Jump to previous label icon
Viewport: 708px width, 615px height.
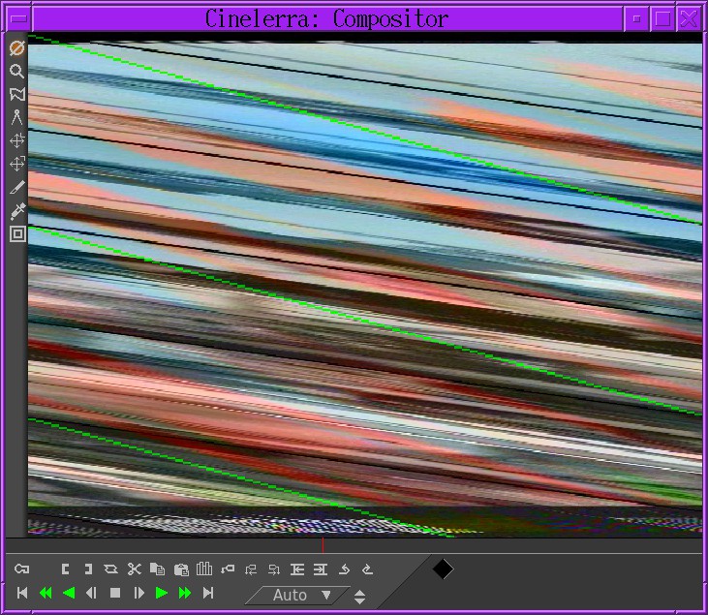(x=251, y=569)
